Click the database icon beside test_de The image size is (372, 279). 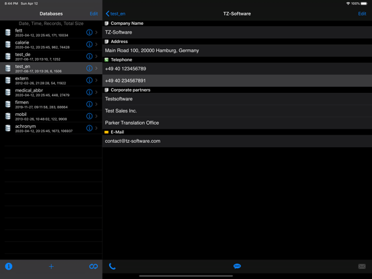pyautogui.click(x=8, y=56)
